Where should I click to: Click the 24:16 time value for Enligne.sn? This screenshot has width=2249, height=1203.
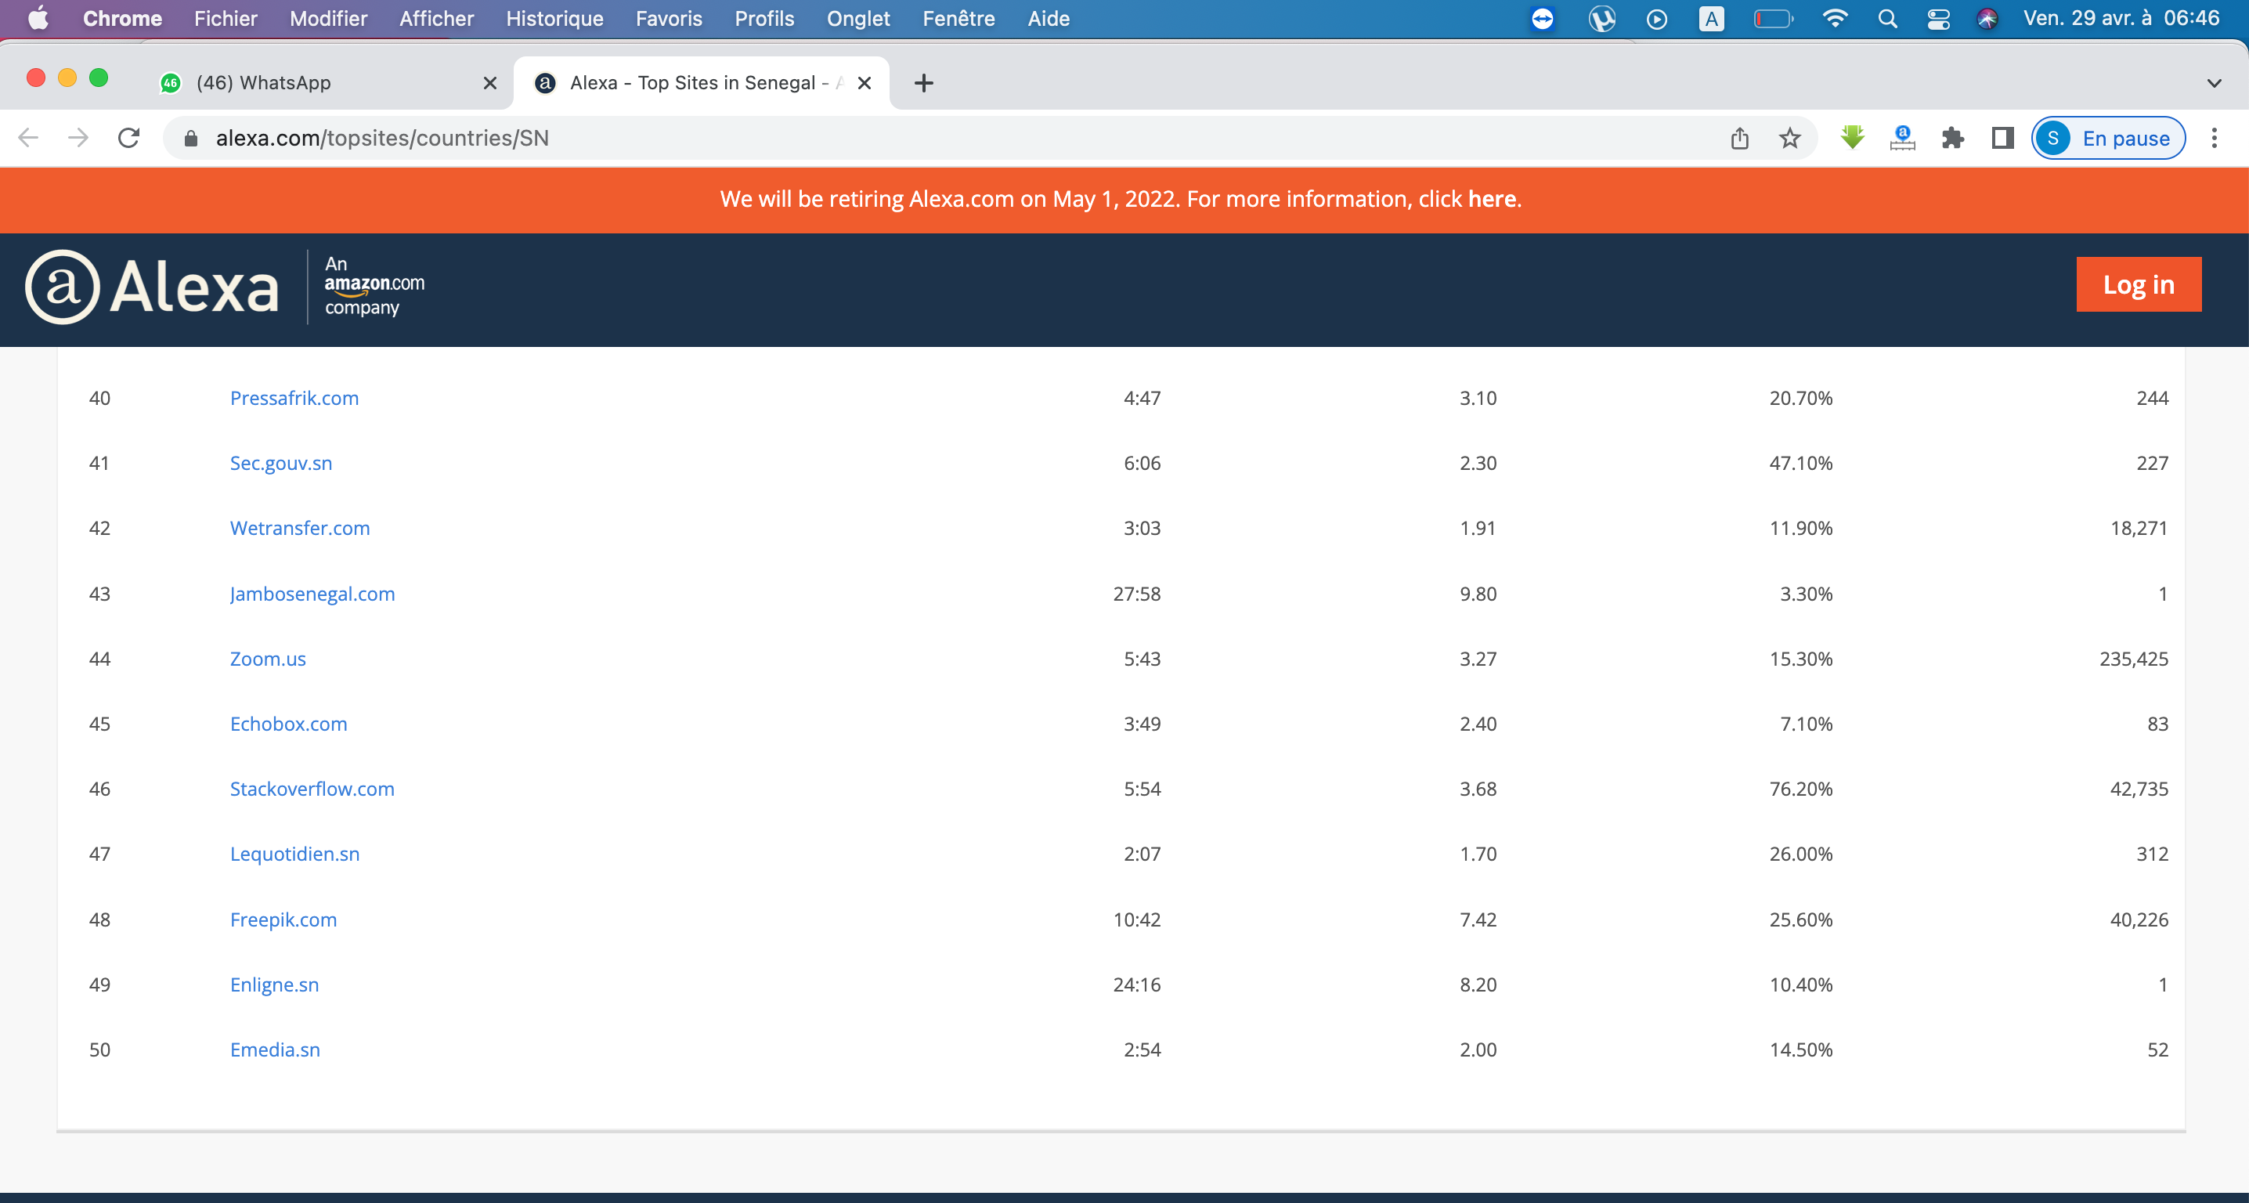tap(1137, 984)
